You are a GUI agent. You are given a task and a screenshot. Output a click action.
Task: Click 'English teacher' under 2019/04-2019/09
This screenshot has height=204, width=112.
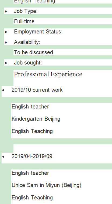point(30,173)
